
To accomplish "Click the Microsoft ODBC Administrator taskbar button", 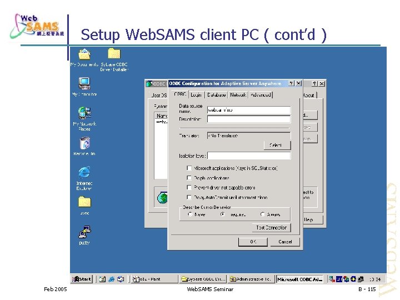I will [300, 279].
